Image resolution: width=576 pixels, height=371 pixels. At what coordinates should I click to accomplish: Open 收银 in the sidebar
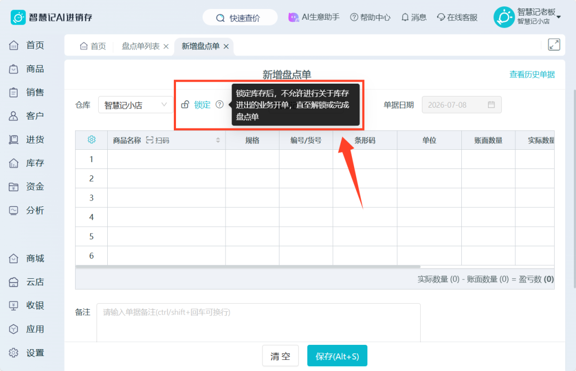click(x=27, y=305)
